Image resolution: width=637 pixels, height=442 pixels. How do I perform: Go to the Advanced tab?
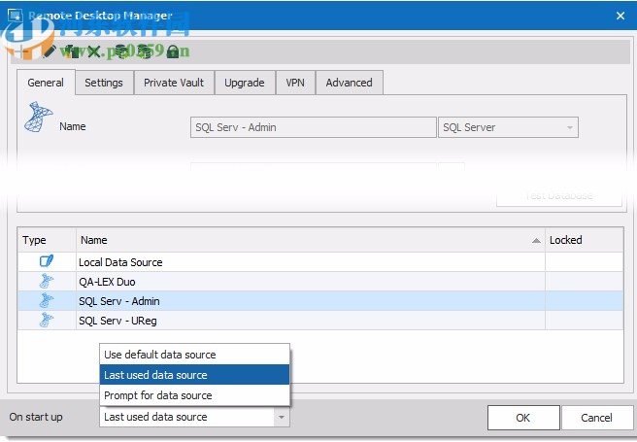click(349, 83)
